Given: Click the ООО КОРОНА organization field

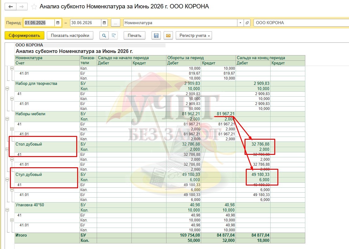Looking at the screenshot, I should [301, 23].
